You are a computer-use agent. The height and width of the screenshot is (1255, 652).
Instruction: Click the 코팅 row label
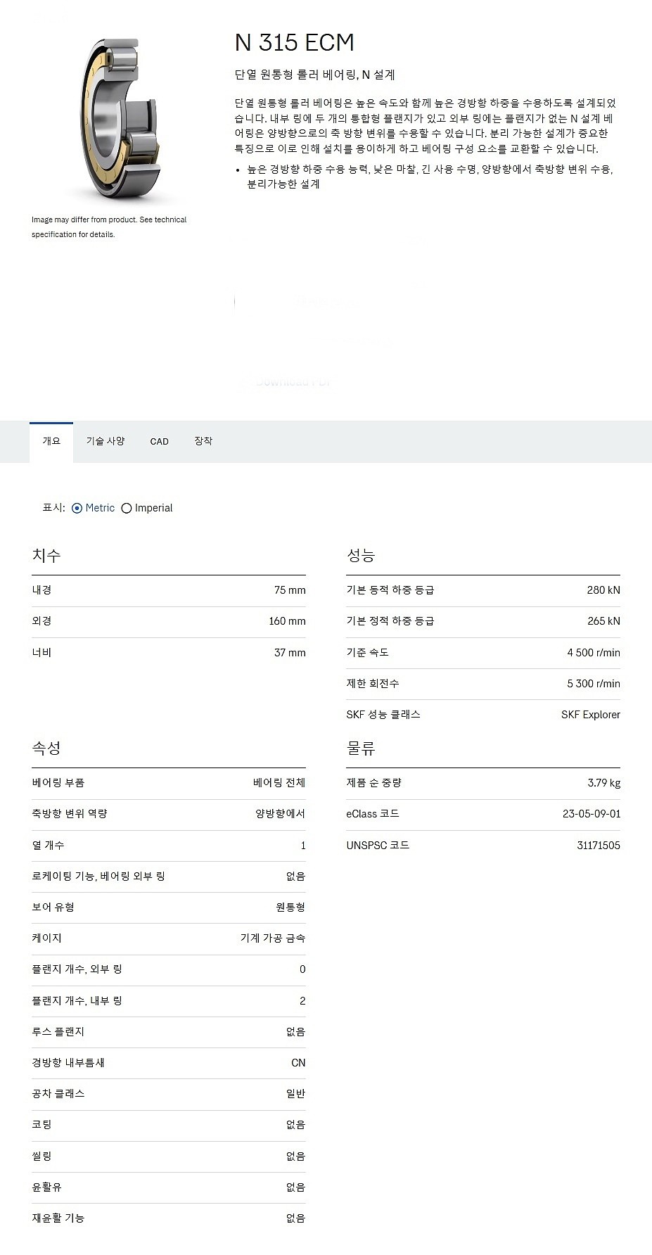41,1125
